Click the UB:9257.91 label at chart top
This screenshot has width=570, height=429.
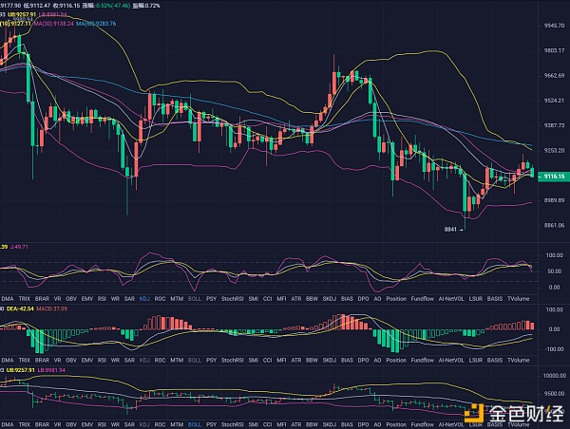(22, 14)
